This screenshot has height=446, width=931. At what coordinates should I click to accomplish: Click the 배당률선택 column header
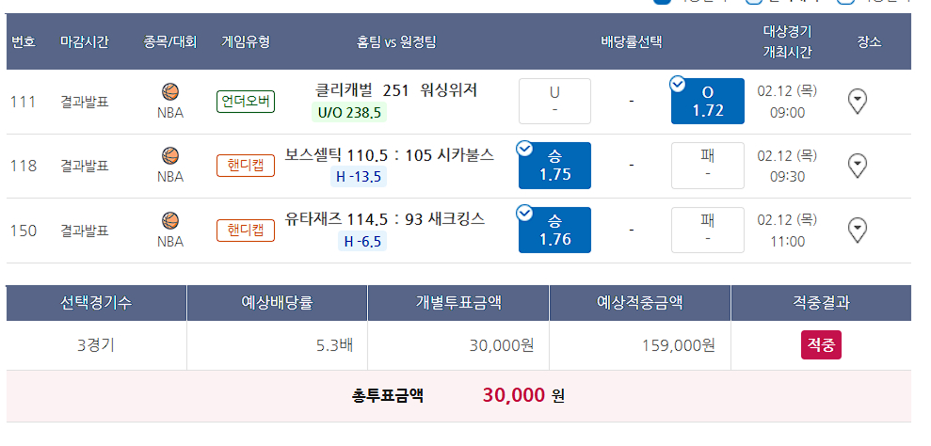[x=631, y=42]
